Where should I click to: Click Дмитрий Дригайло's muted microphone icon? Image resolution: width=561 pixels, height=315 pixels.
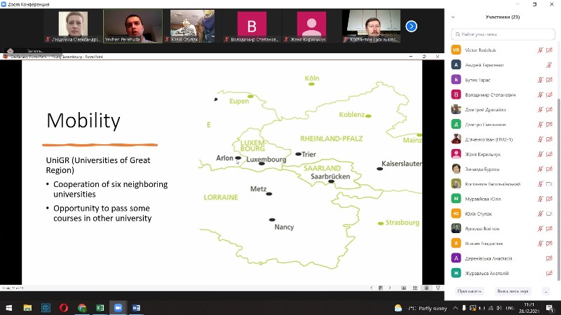click(x=540, y=110)
